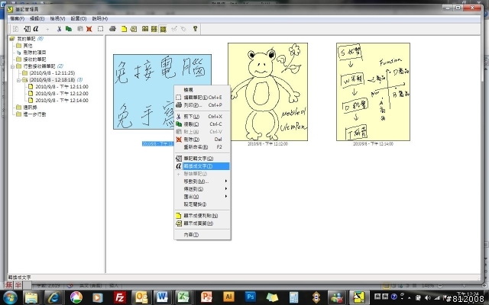The width and height of the screenshot is (489, 305).
Task: Open the 設置(O) menu
Action: point(79,18)
